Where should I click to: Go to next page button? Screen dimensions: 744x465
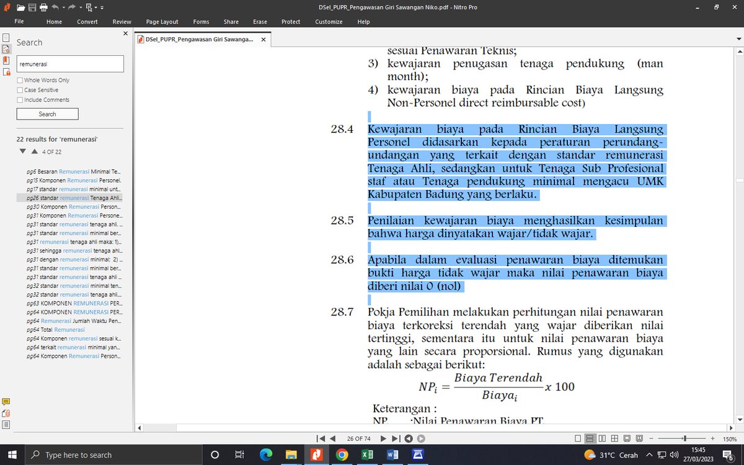coord(383,438)
